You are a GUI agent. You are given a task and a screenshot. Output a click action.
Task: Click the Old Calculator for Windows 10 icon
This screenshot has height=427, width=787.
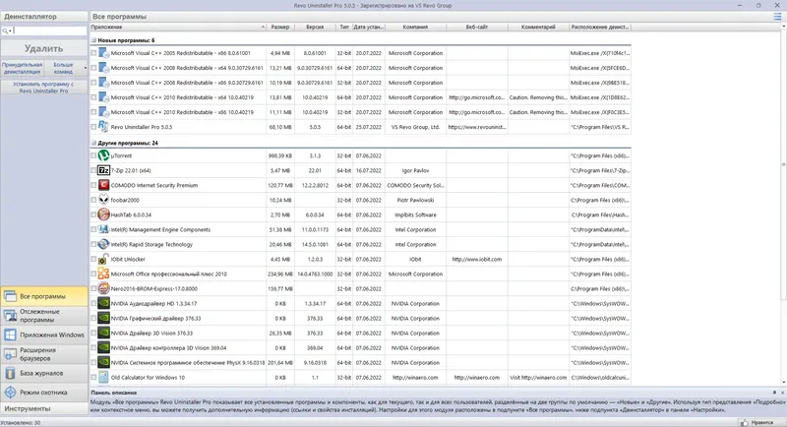pos(103,378)
